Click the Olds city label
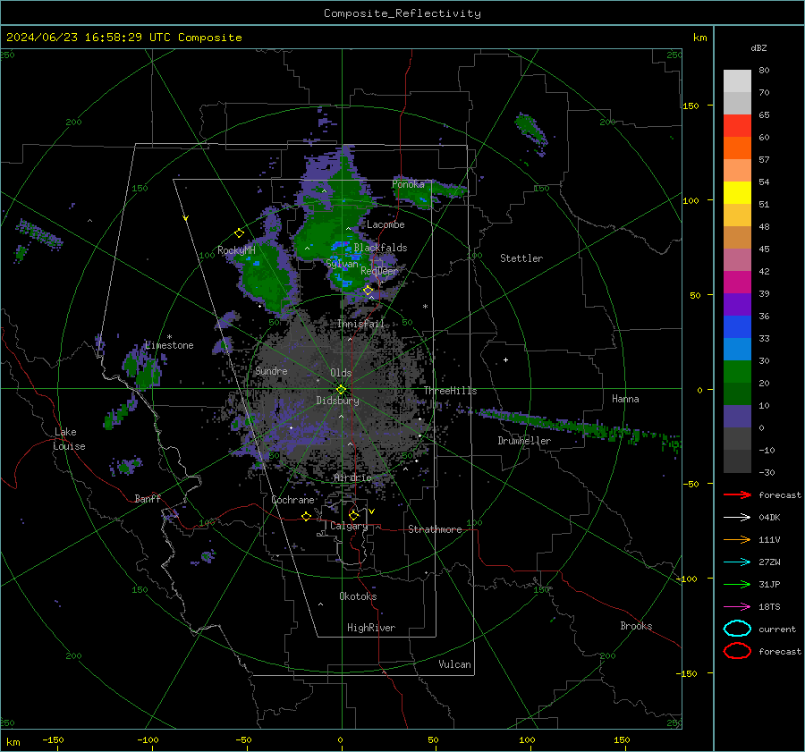This screenshot has width=805, height=752. (341, 373)
